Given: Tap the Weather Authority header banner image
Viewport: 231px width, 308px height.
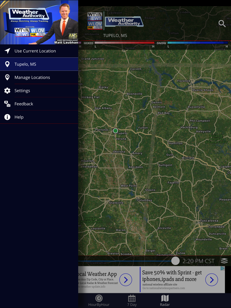Looking at the screenshot, I should [x=39, y=22].
